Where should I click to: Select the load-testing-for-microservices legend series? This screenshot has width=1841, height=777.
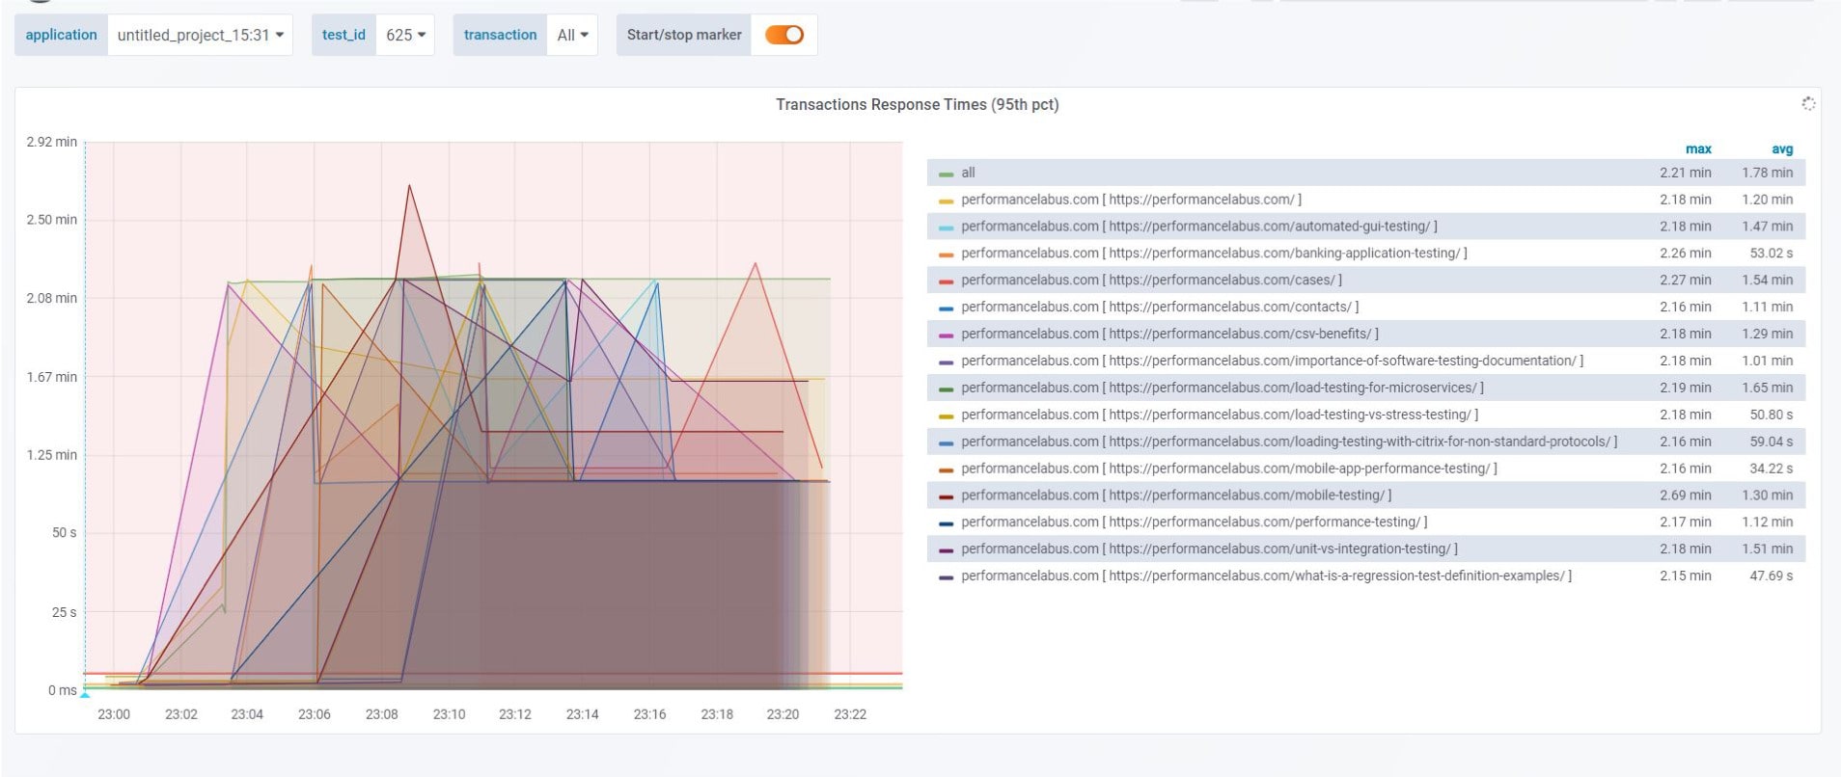pyautogui.click(x=1223, y=388)
